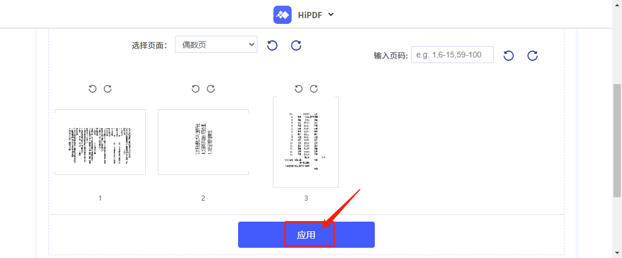The height and width of the screenshot is (258, 622).
Task: Rotate page 3 thumbnail clockwise
Action: pos(314,89)
